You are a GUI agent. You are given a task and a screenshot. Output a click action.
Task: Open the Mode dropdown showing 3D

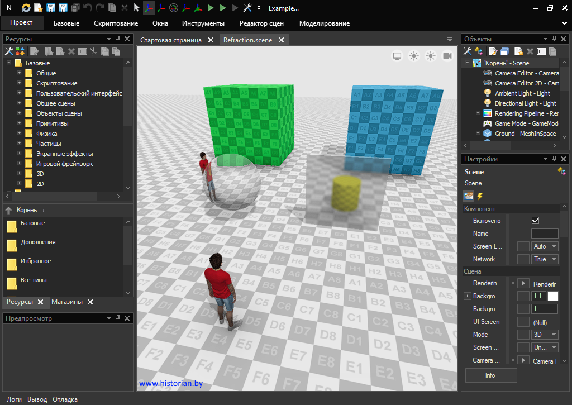[x=545, y=335]
